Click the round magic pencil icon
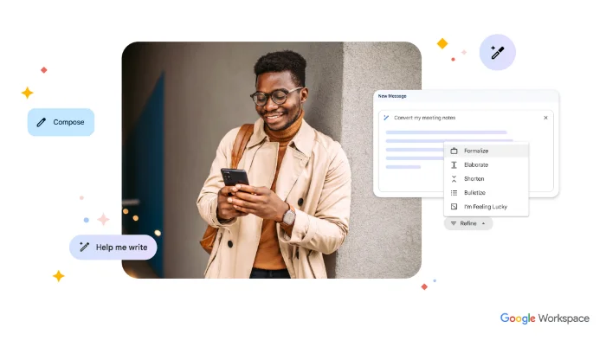The height and width of the screenshot is (341, 606). [497, 52]
